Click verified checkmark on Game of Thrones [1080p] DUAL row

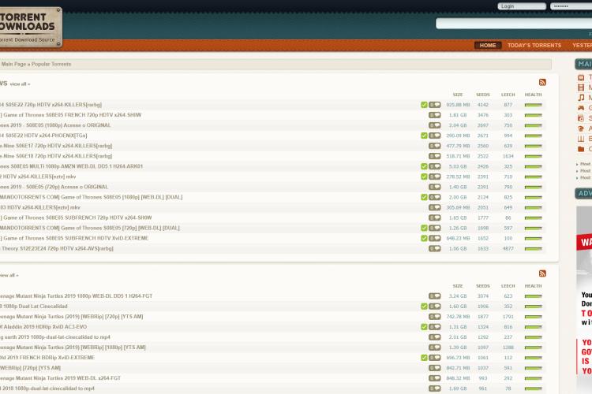click(424, 197)
